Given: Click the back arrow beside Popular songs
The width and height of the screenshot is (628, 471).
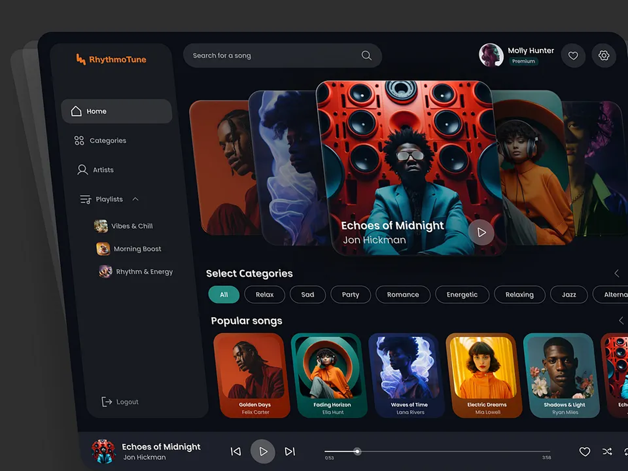Looking at the screenshot, I should pyautogui.click(x=621, y=321).
